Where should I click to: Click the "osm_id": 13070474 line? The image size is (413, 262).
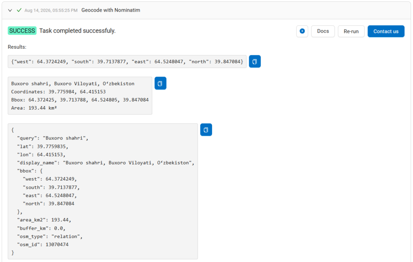pos(43,245)
